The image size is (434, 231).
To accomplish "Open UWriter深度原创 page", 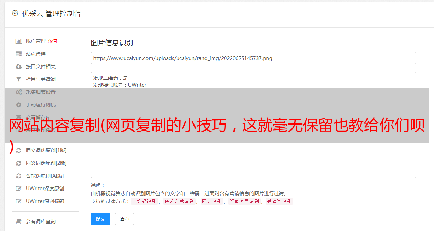I will pyautogui.click(x=45, y=189).
